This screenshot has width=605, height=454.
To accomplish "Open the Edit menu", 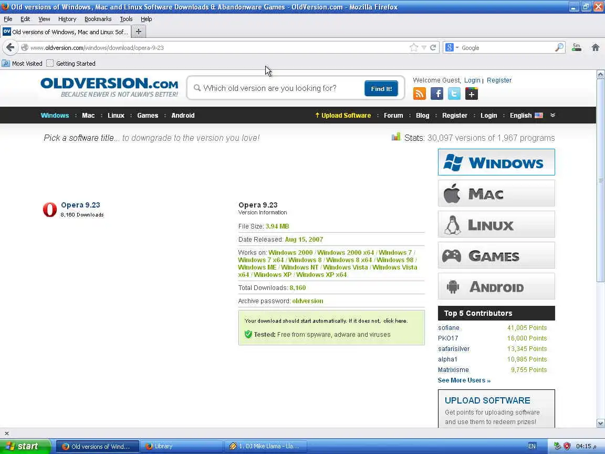I will pyautogui.click(x=25, y=19).
